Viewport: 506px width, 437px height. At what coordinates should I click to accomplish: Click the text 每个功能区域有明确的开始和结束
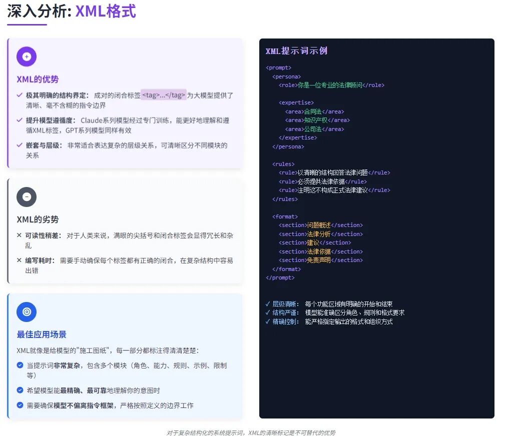348,304
